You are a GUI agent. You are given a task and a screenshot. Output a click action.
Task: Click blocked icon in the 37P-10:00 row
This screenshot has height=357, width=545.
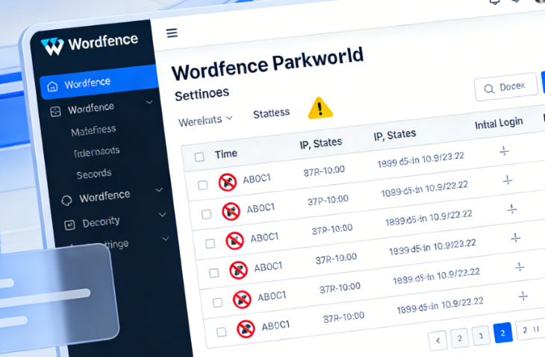pyautogui.click(x=231, y=211)
